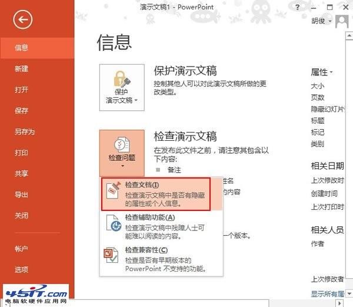Click the Hidden Slides (隐藏幻灯片) property label
Image resolution: width=353 pixels, height=307 pixels.
point(328,109)
